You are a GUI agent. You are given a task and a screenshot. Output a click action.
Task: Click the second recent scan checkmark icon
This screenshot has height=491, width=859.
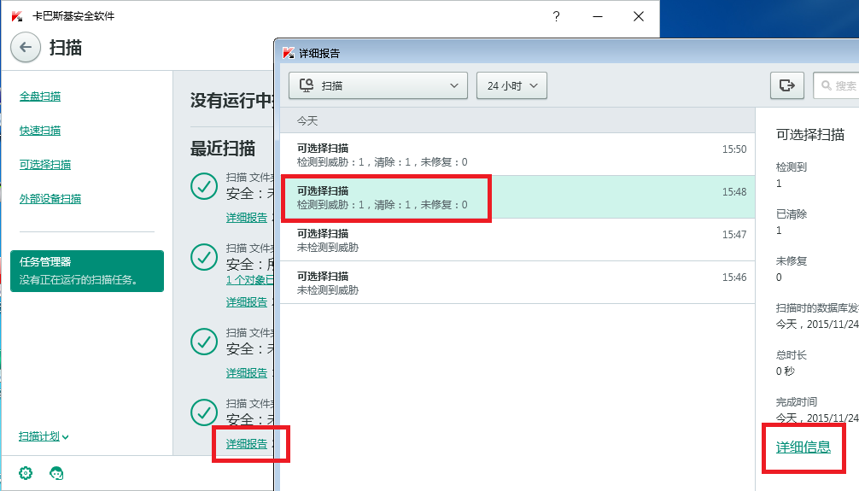(204, 257)
